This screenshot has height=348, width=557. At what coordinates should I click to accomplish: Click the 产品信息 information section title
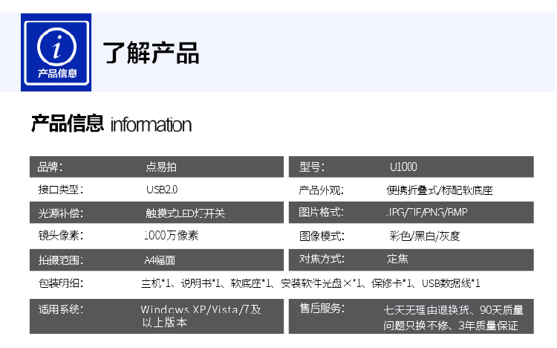click(111, 124)
